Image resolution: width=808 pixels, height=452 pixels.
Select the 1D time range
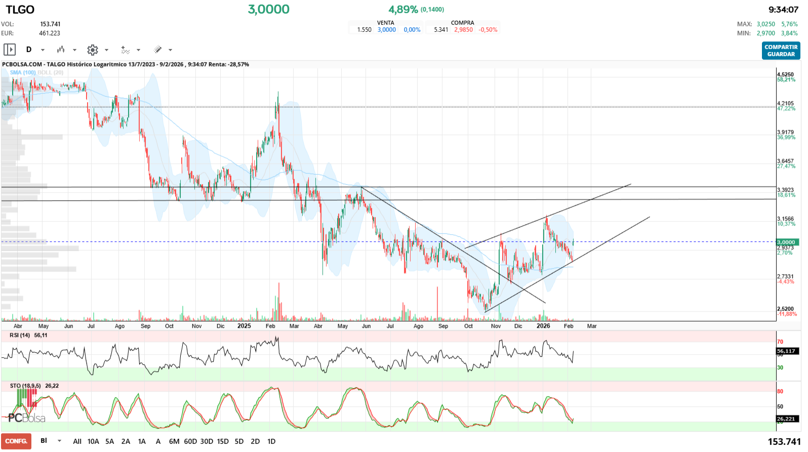(271, 441)
